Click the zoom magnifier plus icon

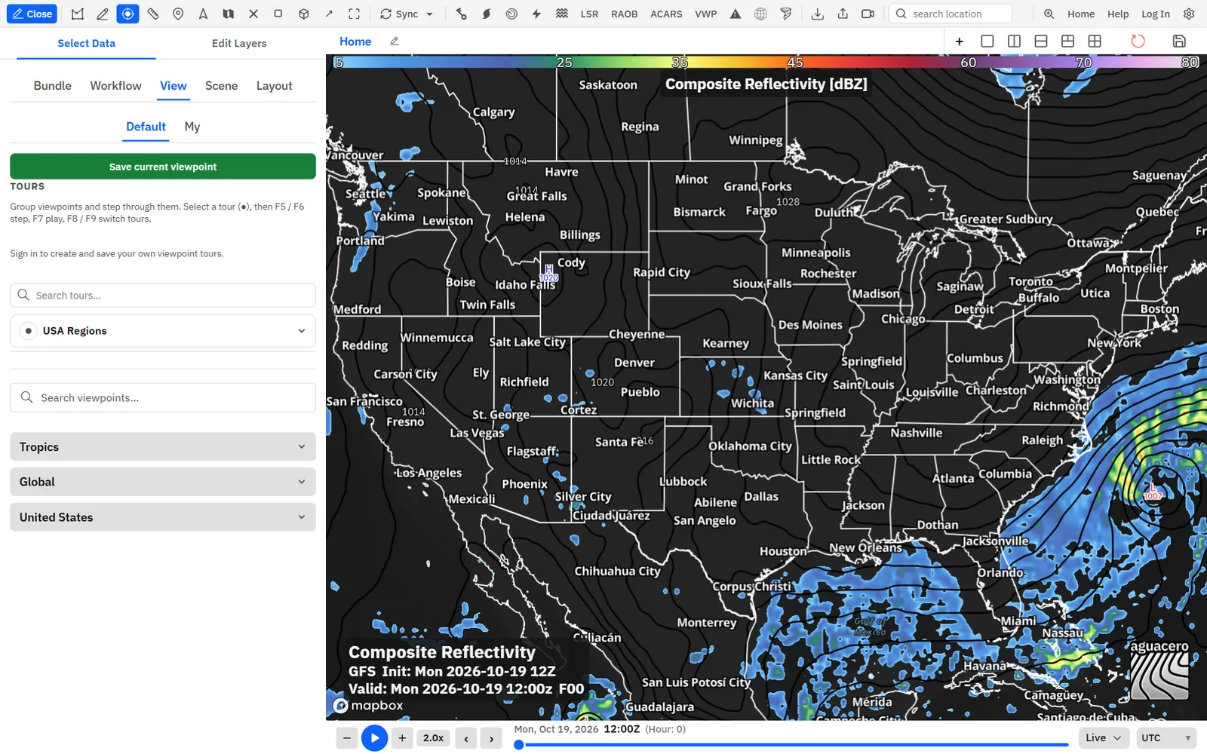pos(1049,14)
